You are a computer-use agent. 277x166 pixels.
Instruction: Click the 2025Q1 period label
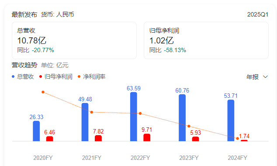pyautogui.click(x=258, y=14)
